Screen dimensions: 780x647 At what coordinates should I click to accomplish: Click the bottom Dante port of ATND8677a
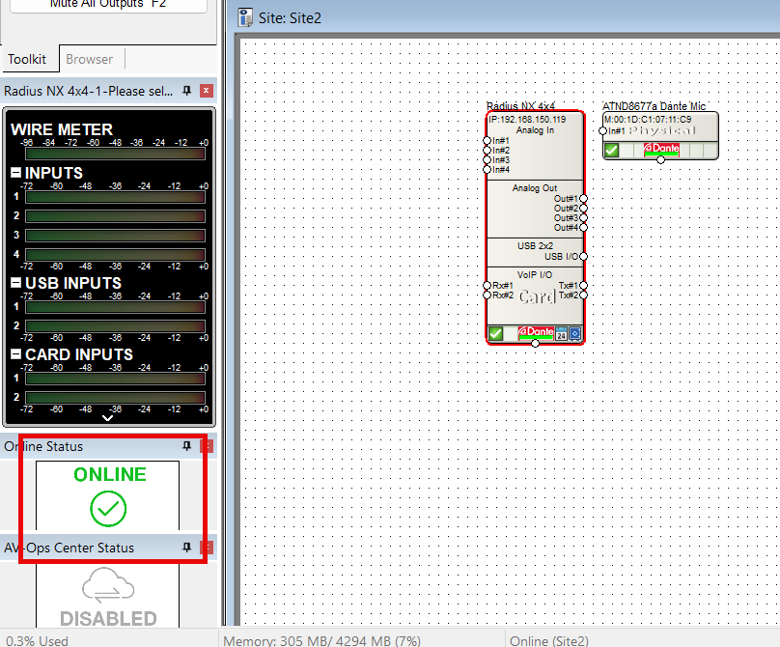point(660,159)
